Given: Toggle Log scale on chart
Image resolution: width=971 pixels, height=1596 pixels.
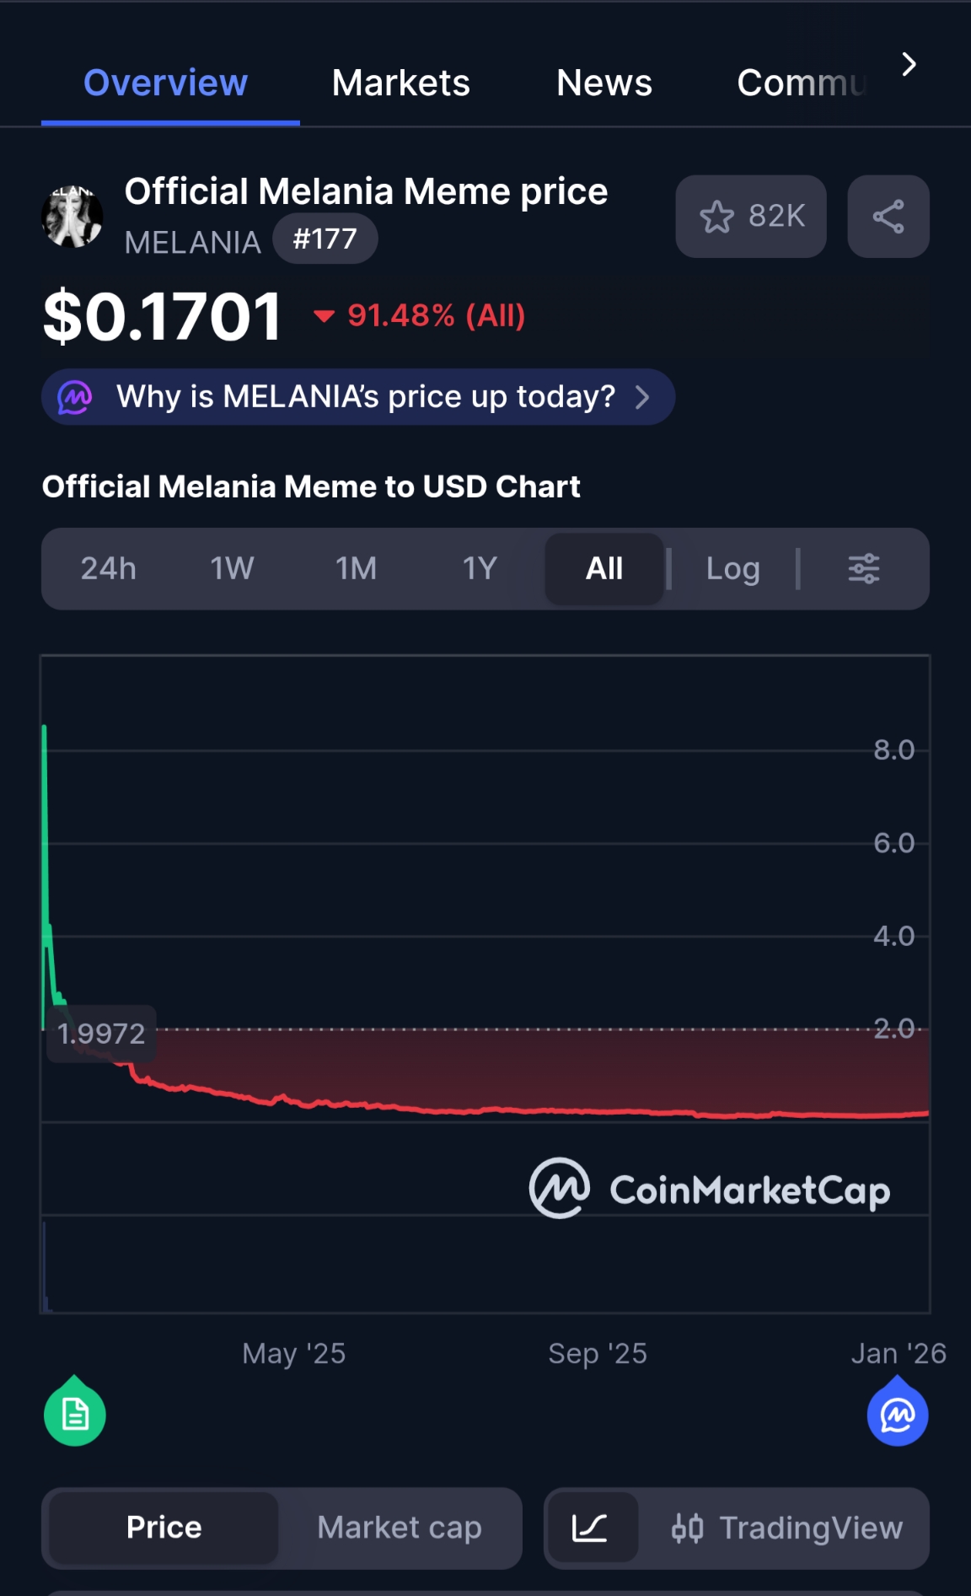Looking at the screenshot, I should click(x=732, y=569).
